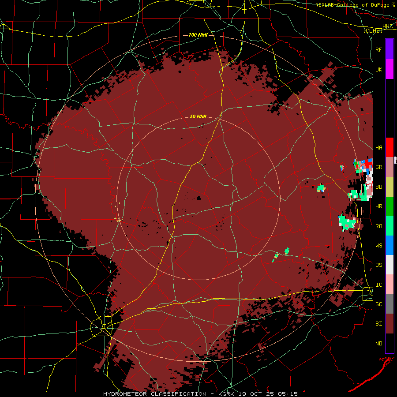Click the 'HHC' product code text
Screen dimensions: 397x397
click(x=387, y=26)
